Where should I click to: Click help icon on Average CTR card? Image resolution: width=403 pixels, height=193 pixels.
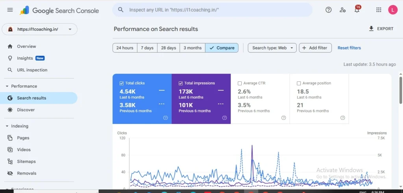click(x=284, y=118)
